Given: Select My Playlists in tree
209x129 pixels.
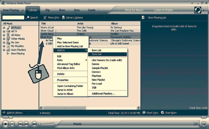Looking at the screenshot, I should (17, 46).
